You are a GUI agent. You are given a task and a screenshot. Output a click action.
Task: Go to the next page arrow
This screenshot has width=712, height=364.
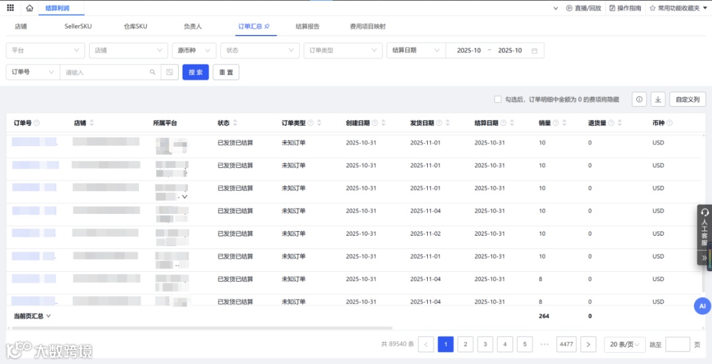point(589,344)
